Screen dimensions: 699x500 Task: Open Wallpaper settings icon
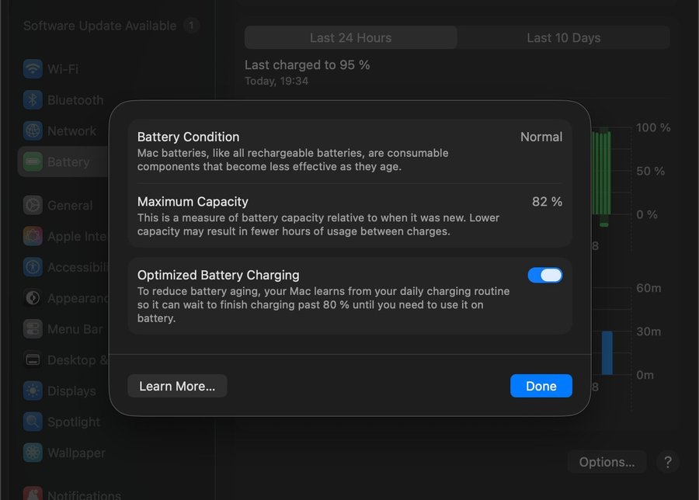click(x=33, y=453)
